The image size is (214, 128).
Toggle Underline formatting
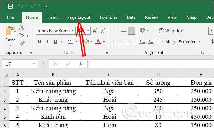(55, 41)
